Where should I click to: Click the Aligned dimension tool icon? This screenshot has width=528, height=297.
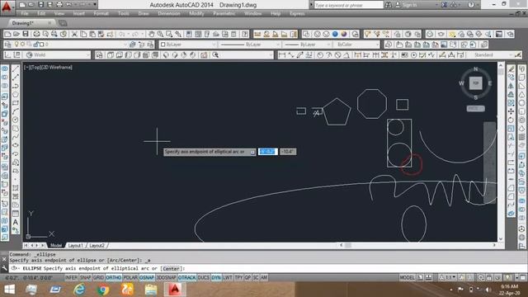coord(291,55)
